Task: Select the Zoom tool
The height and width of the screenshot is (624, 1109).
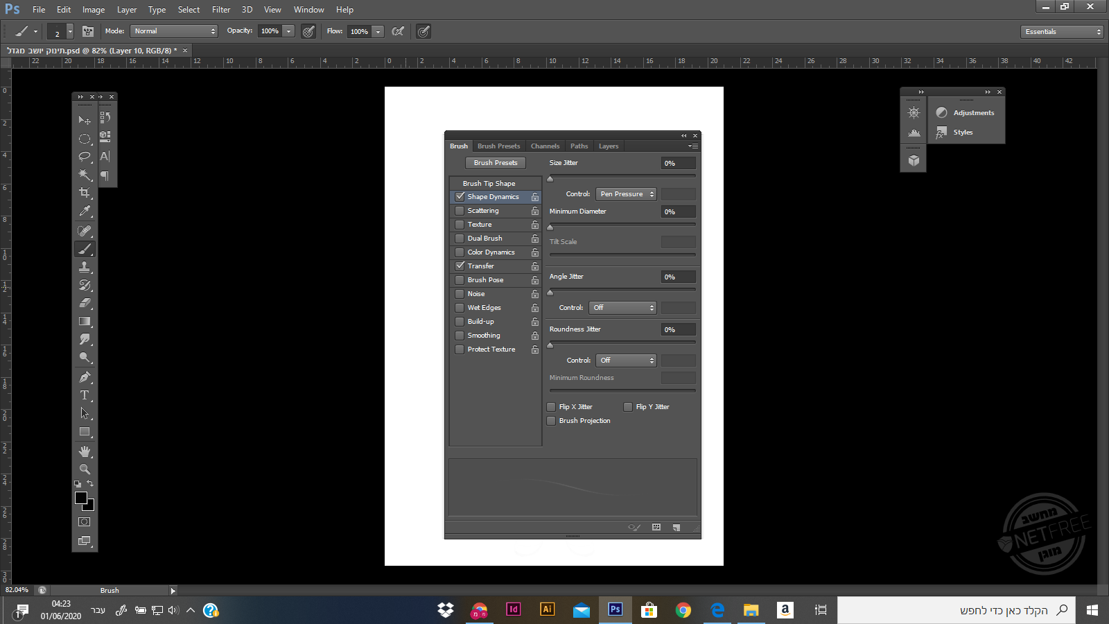Action: coord(85,469)
